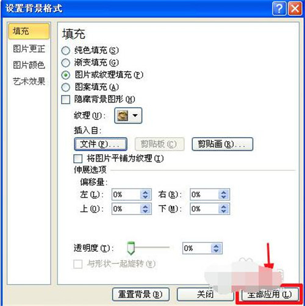The height and width of the screenshot is (306, 305).
Task: Select solid fill radio button
Action: (x=66, y=51)
